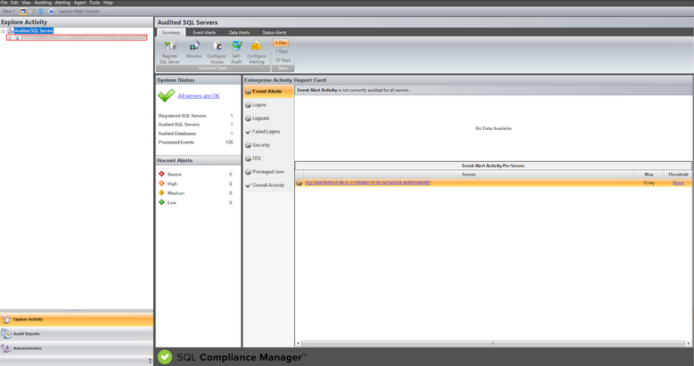Open the Auditing menu
The image size is (694, 366).
[43, 3]
